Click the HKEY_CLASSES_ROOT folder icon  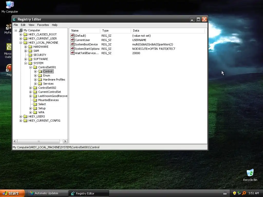click(25, 34)
